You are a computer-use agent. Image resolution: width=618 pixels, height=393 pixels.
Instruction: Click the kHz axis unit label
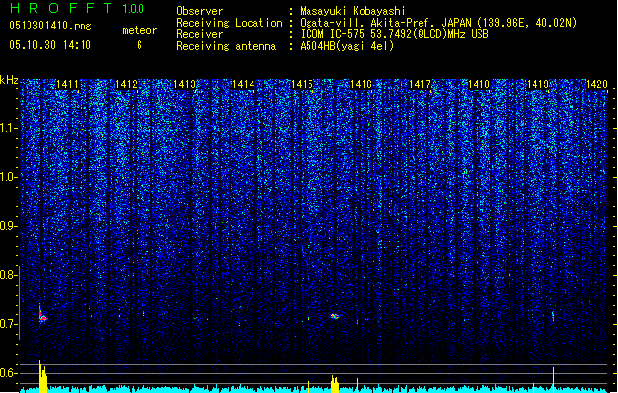coord(9,80)
